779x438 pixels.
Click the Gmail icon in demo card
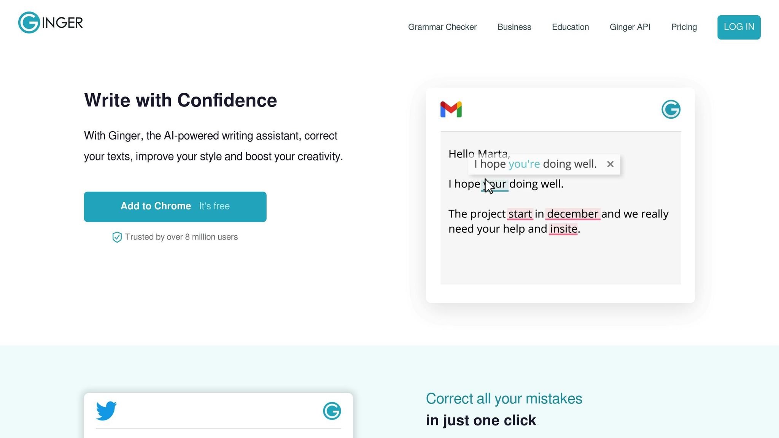click(451, 109)
